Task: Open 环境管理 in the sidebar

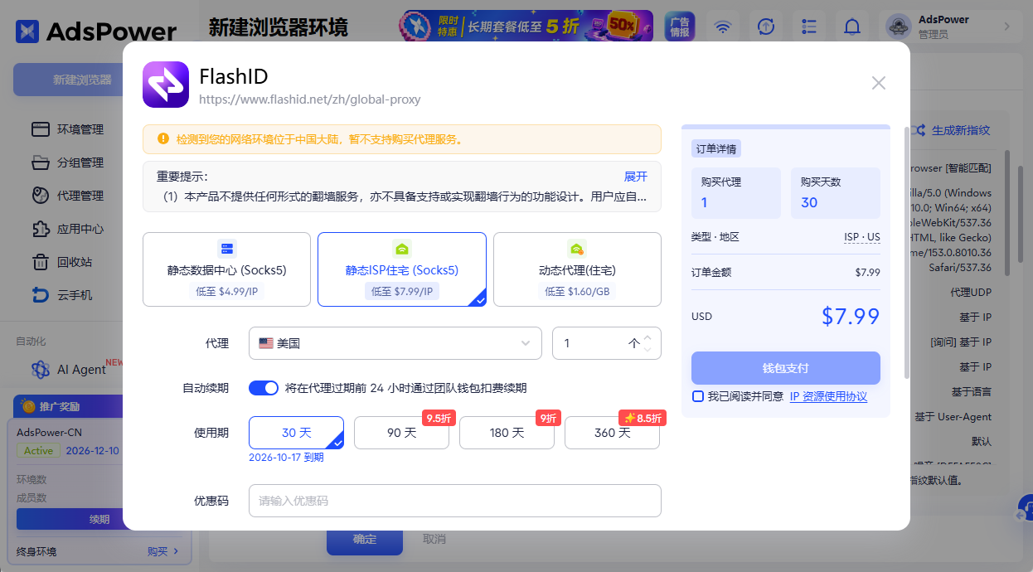Action: click(80, 129)
